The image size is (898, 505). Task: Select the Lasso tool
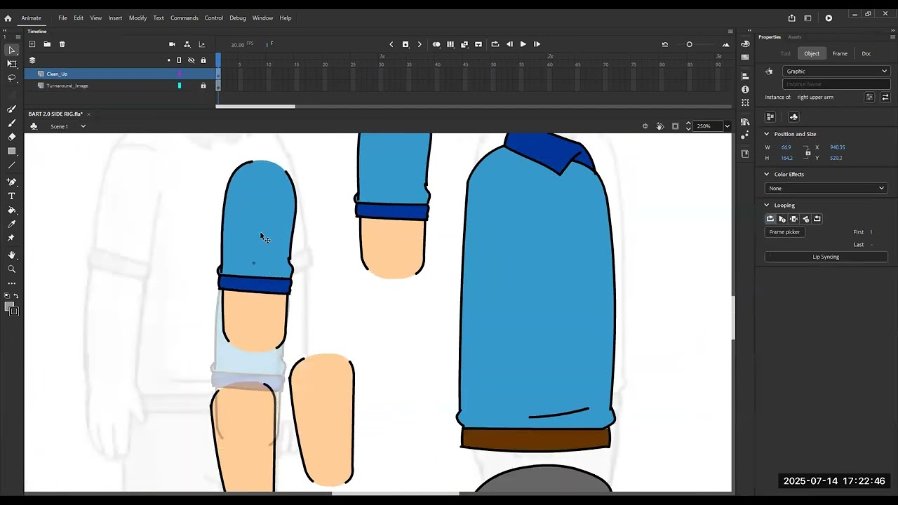(12, 79)
